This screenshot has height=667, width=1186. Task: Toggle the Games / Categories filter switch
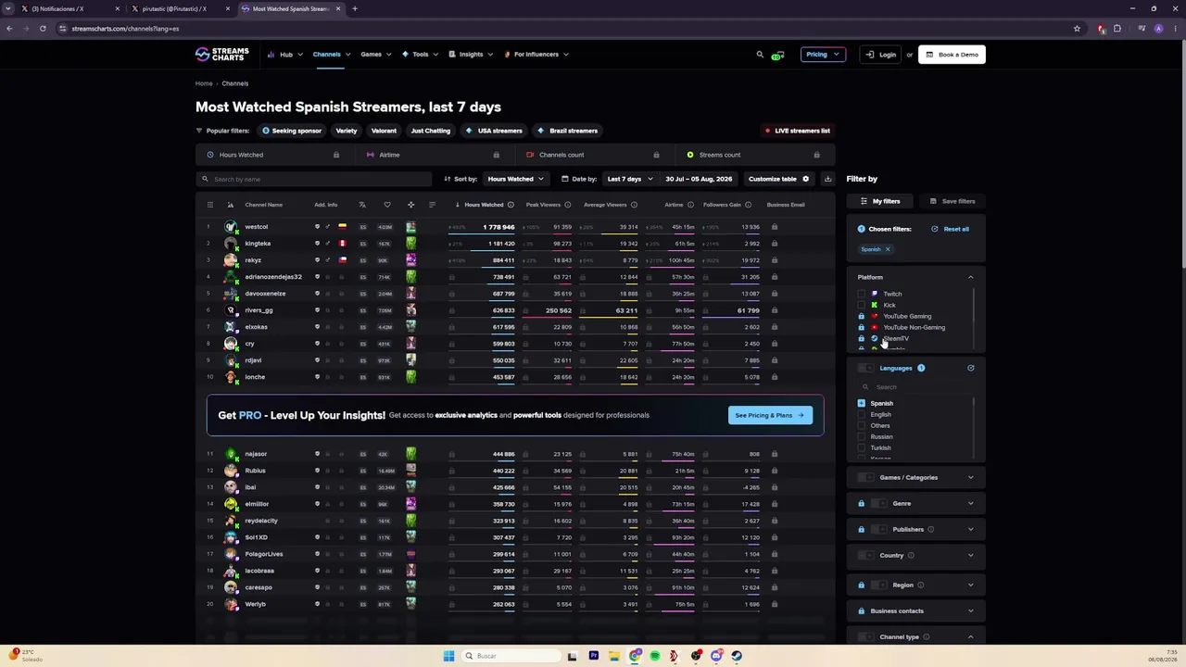point(866,477)
